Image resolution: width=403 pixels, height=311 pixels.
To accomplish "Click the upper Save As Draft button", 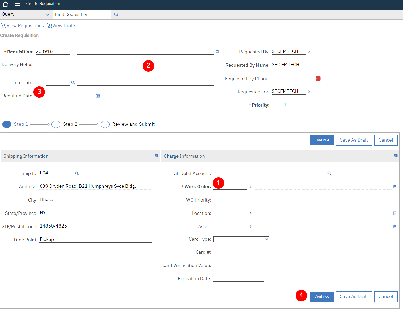I will 354,140.
